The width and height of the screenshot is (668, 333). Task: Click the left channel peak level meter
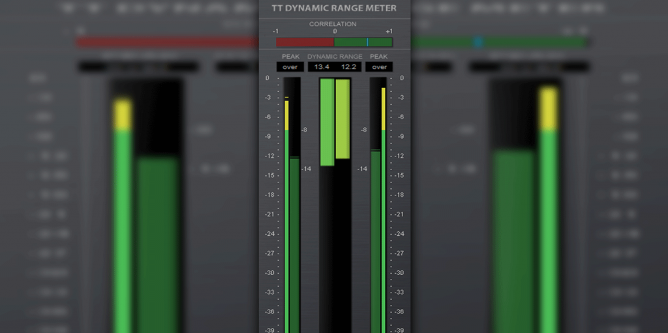(287, 216)
